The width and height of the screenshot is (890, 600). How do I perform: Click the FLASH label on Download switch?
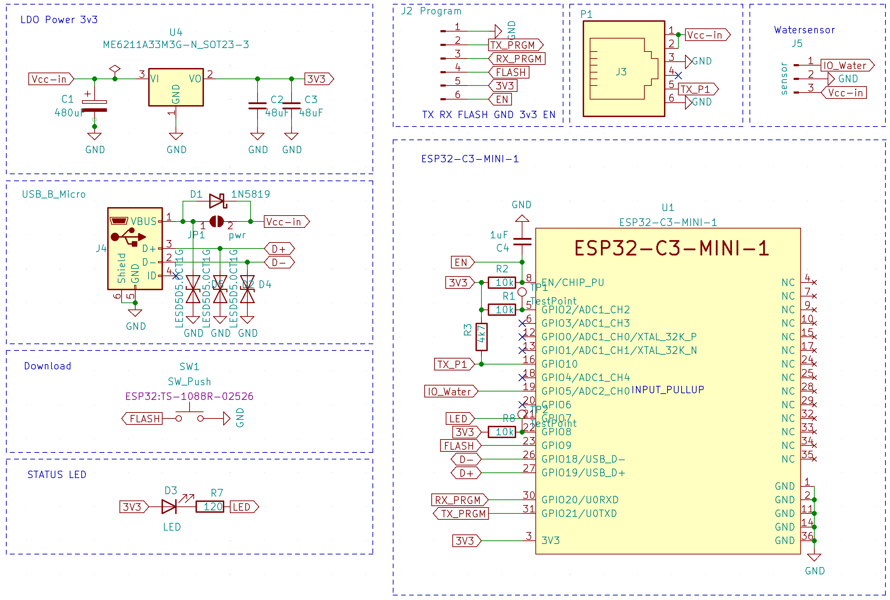tap(143, 418)
